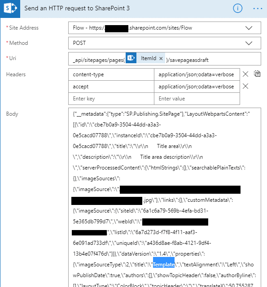Remove the ItemId token from Uri
Viewport: 267px width, 287px height.
coord(161,58)
